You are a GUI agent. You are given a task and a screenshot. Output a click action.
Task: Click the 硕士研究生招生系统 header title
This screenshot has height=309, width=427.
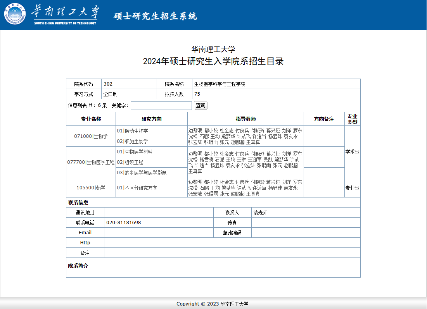pos(155,16)
